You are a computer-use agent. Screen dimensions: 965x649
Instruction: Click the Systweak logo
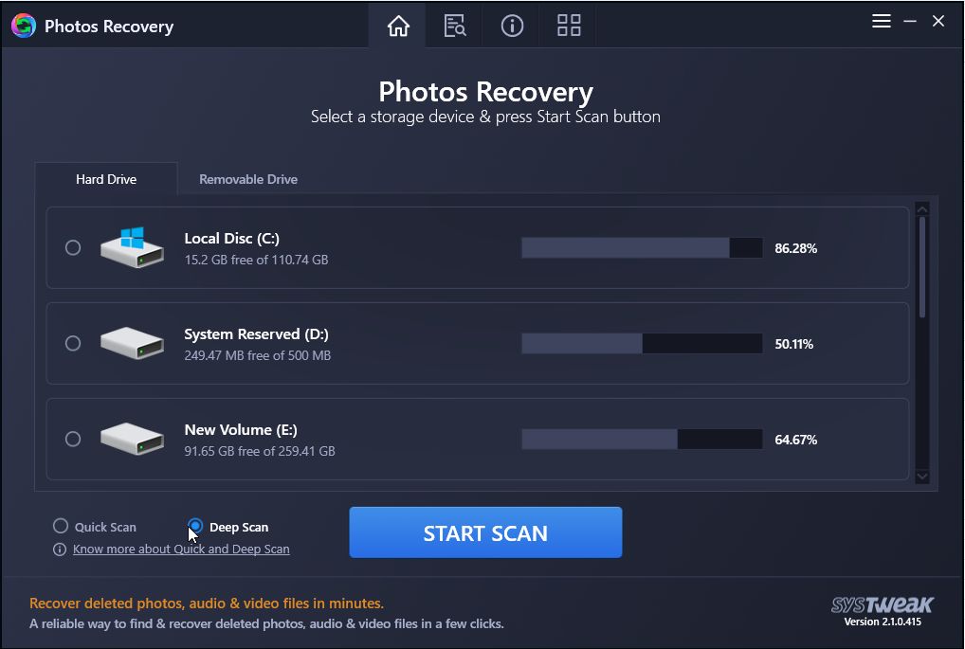pos(882,604)
